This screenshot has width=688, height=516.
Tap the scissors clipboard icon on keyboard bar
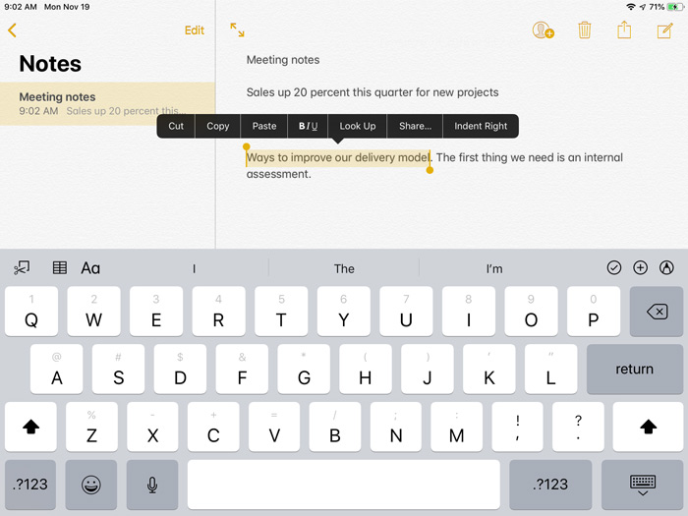pyautogui.click(x=22, y=267)
